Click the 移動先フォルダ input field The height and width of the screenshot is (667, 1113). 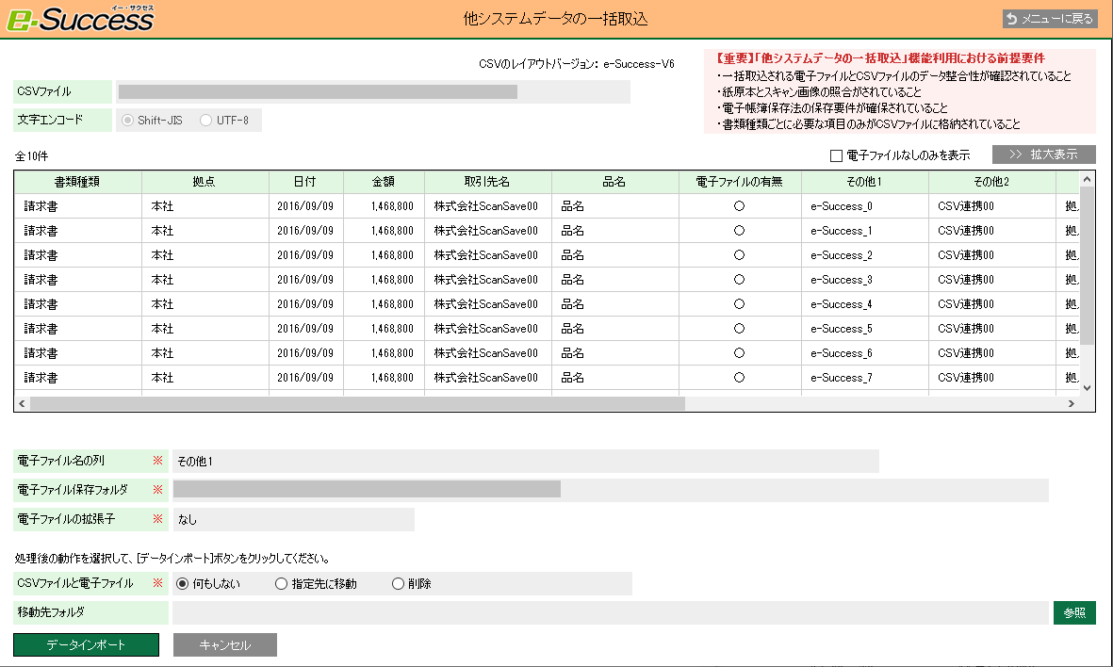[609, 613]
